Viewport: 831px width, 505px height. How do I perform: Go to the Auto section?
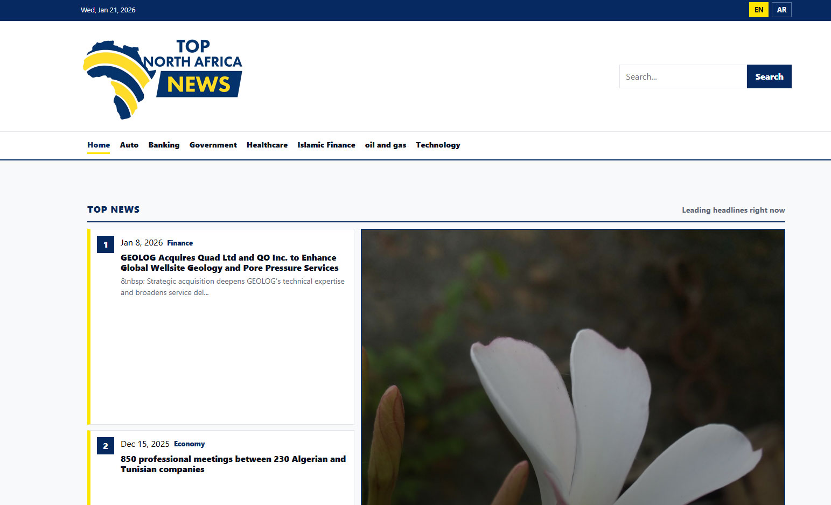tap(129, 145)
